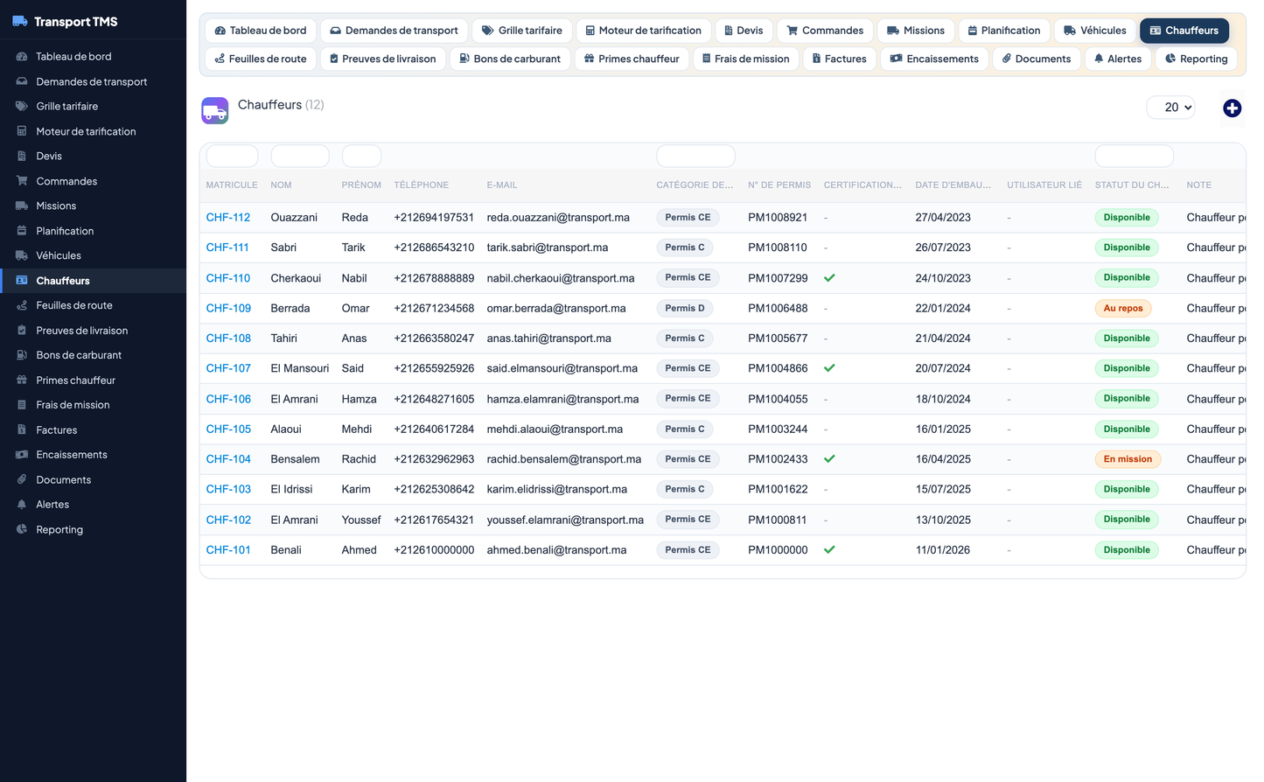Open the Primes chauffeur top tab
This screenshot has width=1264, height=782.
click(x=632, y=59)
